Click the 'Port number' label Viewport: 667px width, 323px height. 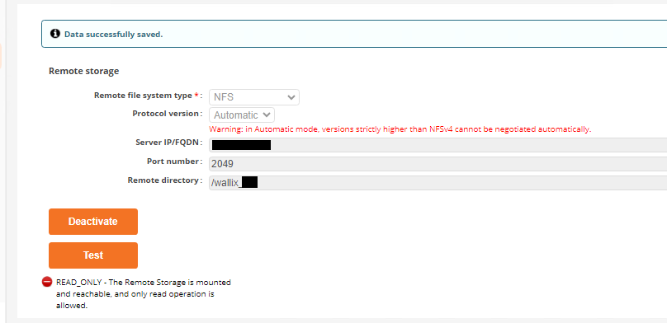[173, 161]
